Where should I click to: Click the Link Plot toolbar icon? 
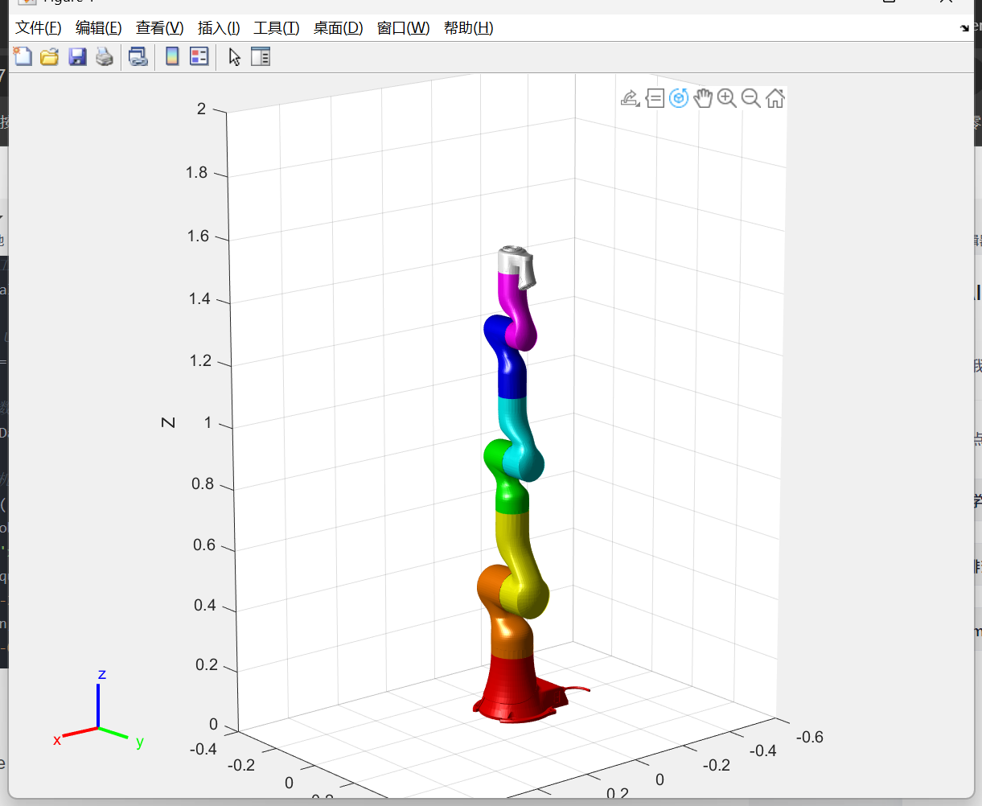click(x=138, y=56)
